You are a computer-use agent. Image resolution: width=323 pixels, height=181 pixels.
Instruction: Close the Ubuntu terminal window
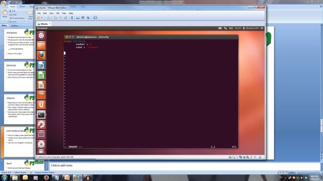coord(67,37)
